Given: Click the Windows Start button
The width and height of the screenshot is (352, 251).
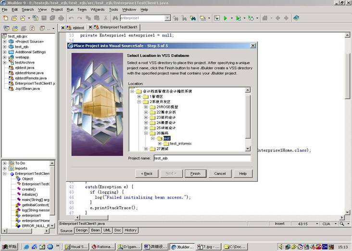Looking at the screenshot, I should (10, 247).
